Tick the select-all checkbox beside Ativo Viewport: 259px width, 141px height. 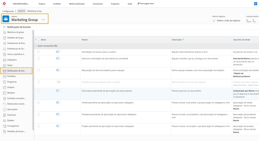coord(39,39)
